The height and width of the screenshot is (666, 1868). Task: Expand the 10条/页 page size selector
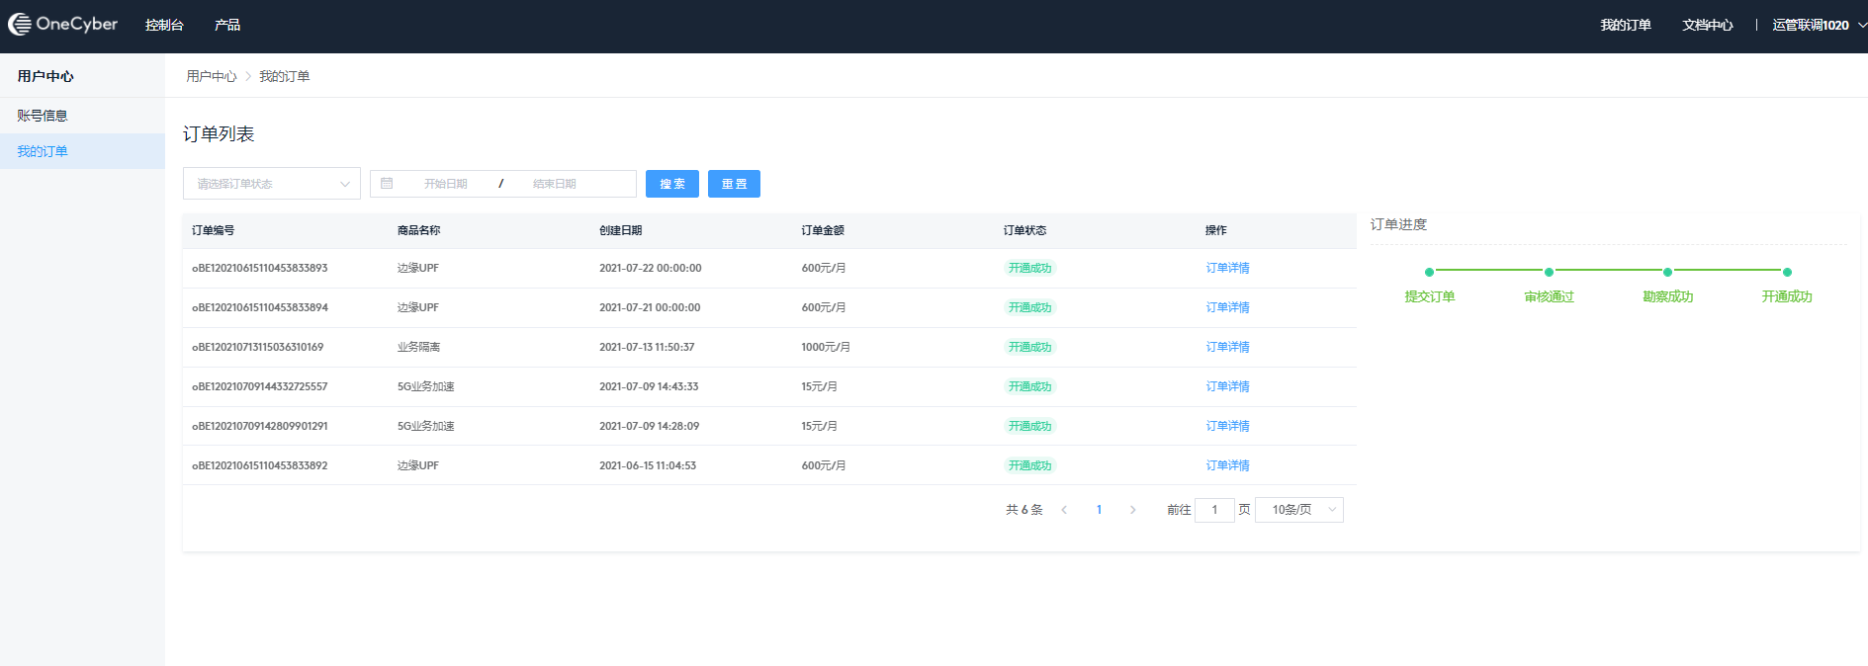1298,510
